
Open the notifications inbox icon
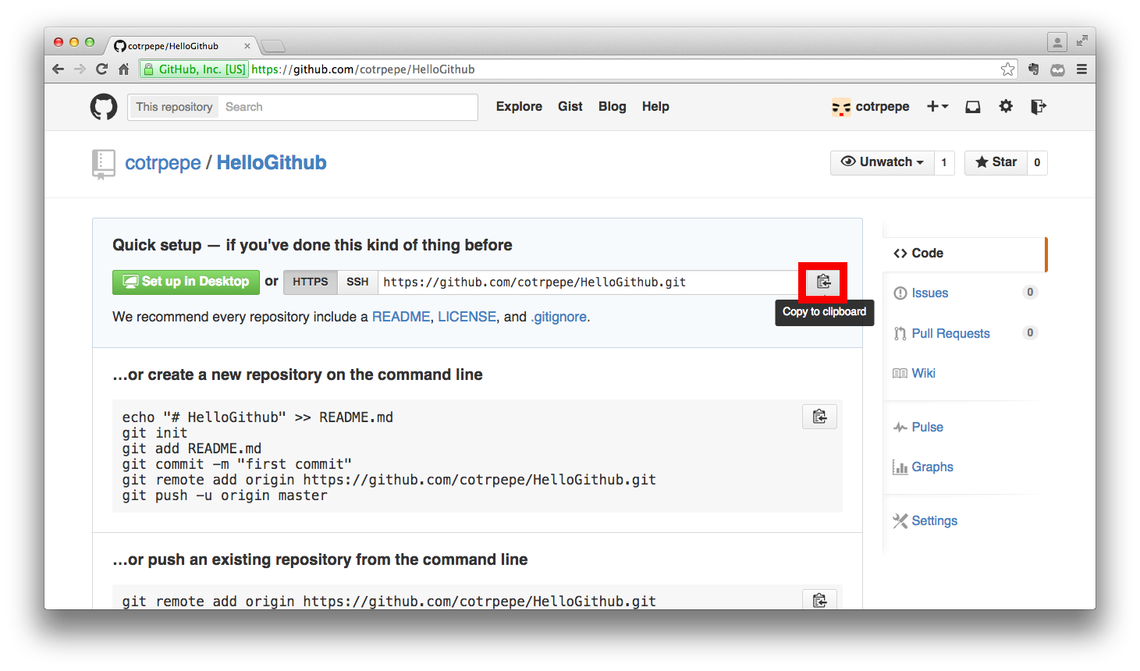(x=972, y=107)
